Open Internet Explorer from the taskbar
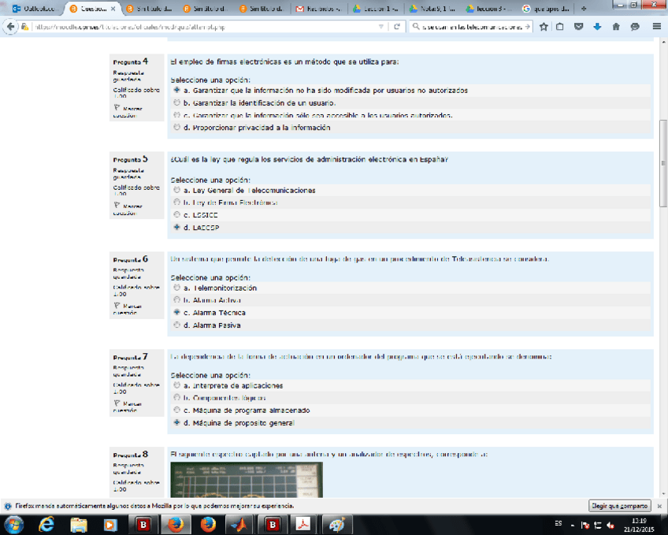 coord(47,524)
